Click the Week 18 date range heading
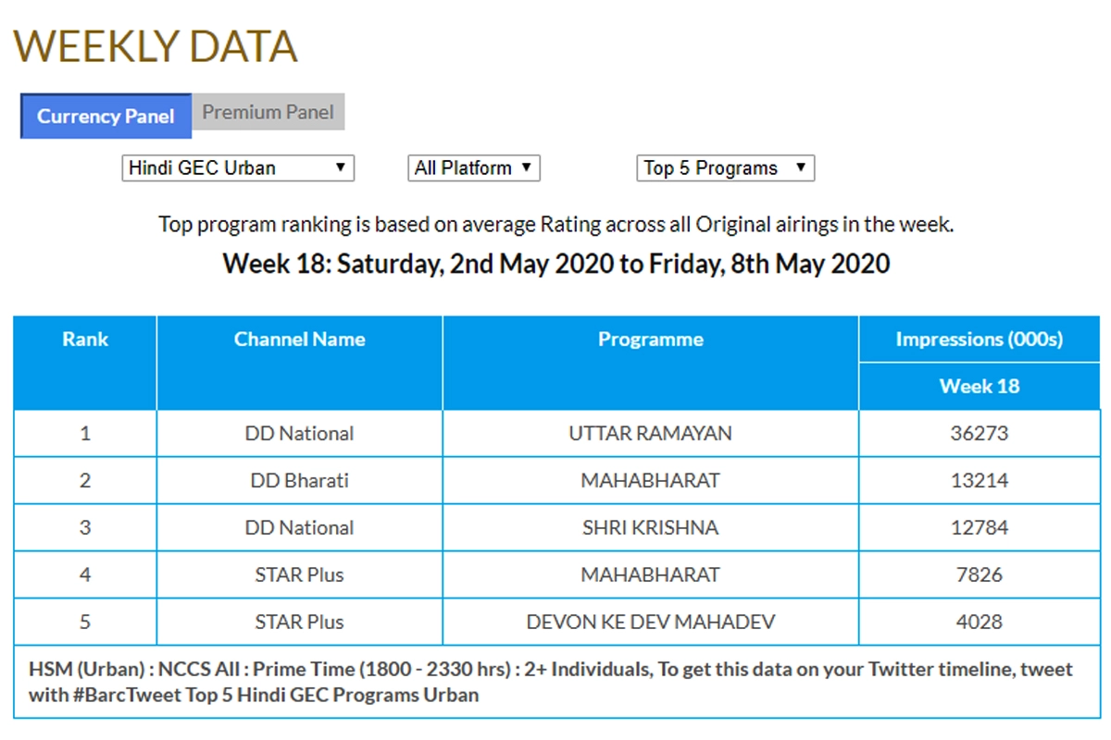1111x740 pixels. 555,264
